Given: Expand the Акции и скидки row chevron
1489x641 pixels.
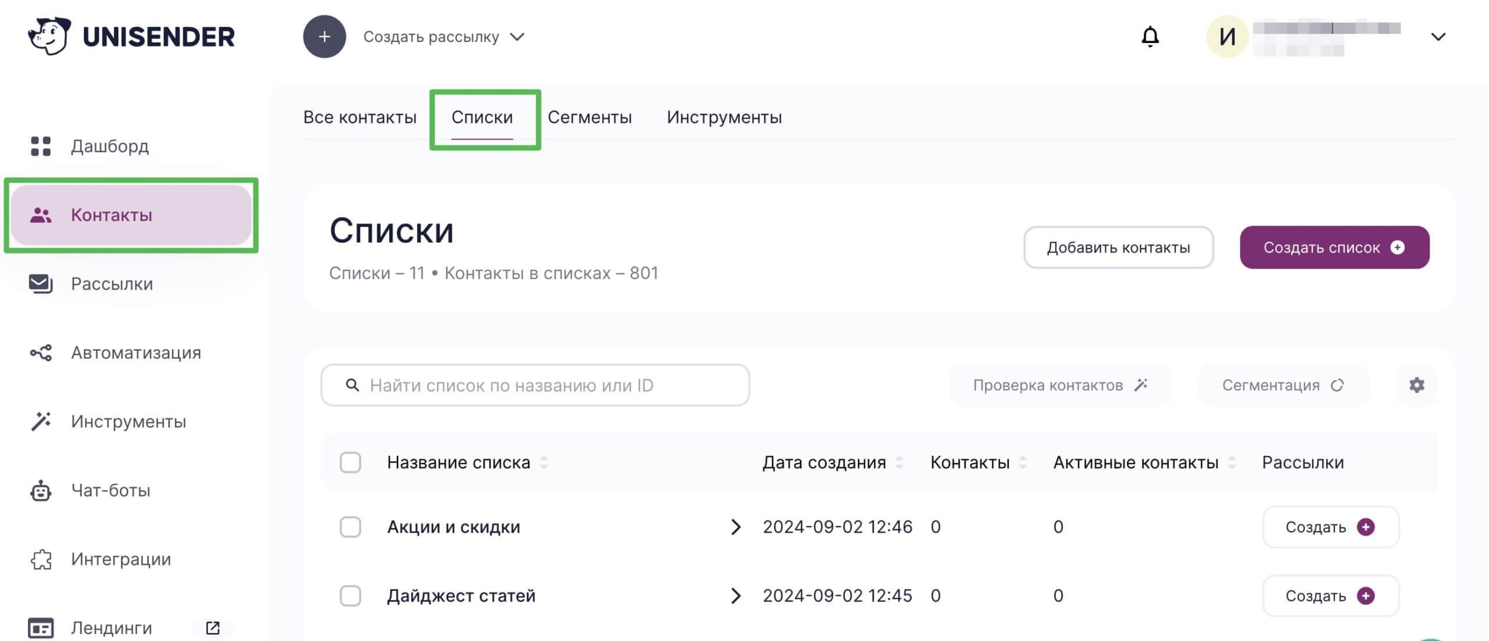Looking at the screenshot, I should pos(736,527).
